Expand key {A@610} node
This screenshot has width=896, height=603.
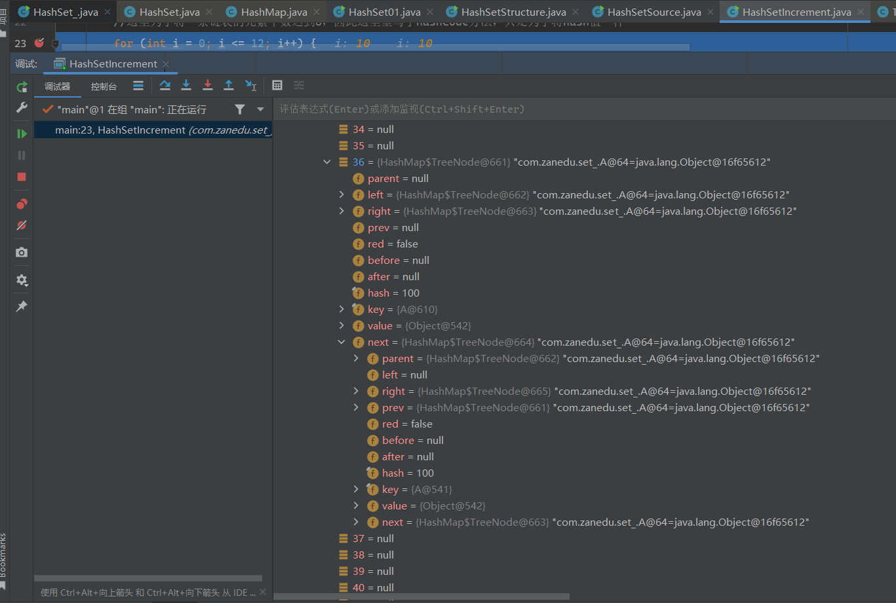pos(341,309)
